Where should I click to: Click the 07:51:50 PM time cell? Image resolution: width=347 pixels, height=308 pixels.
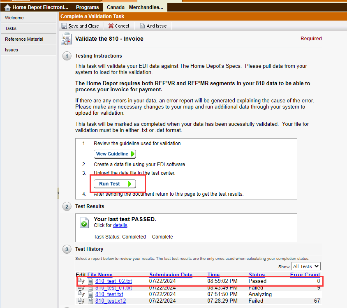tap(222, 294)
